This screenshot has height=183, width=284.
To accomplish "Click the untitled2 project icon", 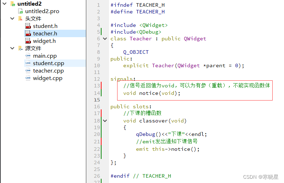I will coord(13,4).
